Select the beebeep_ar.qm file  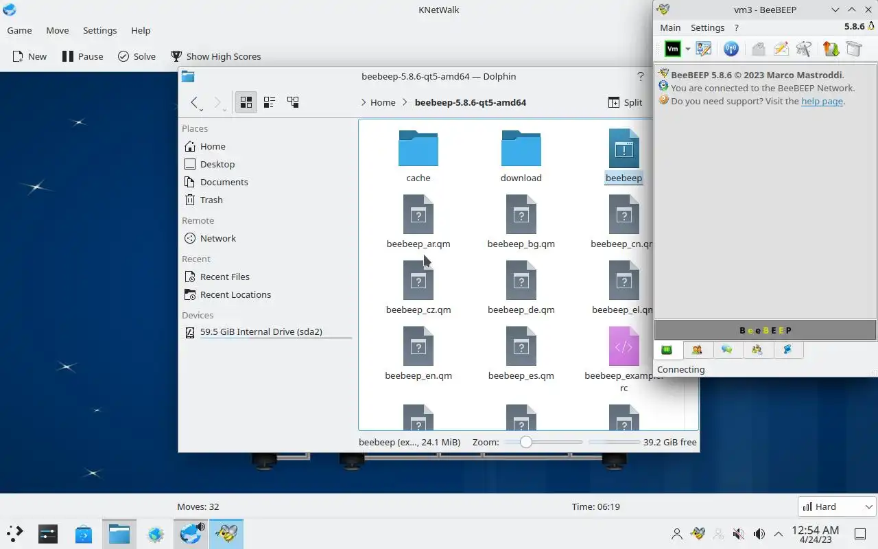tap(418, 222)
